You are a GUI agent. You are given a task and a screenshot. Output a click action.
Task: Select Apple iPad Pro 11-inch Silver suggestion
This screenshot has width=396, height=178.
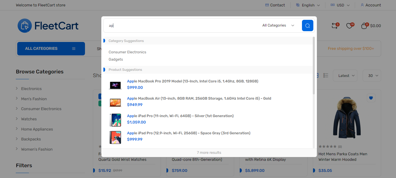(180, 116)
